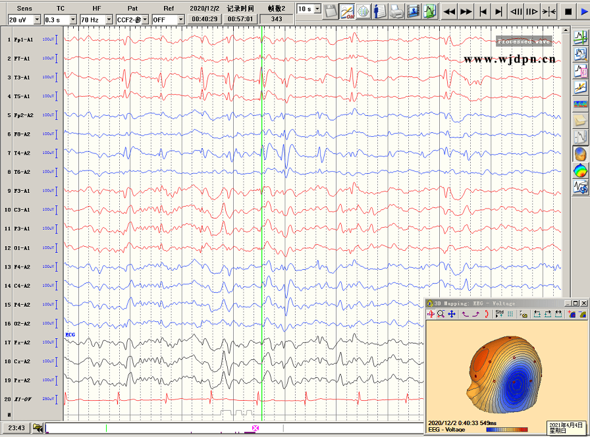Select the zoom magnifier in 3D Mapping

pos(441,315)
